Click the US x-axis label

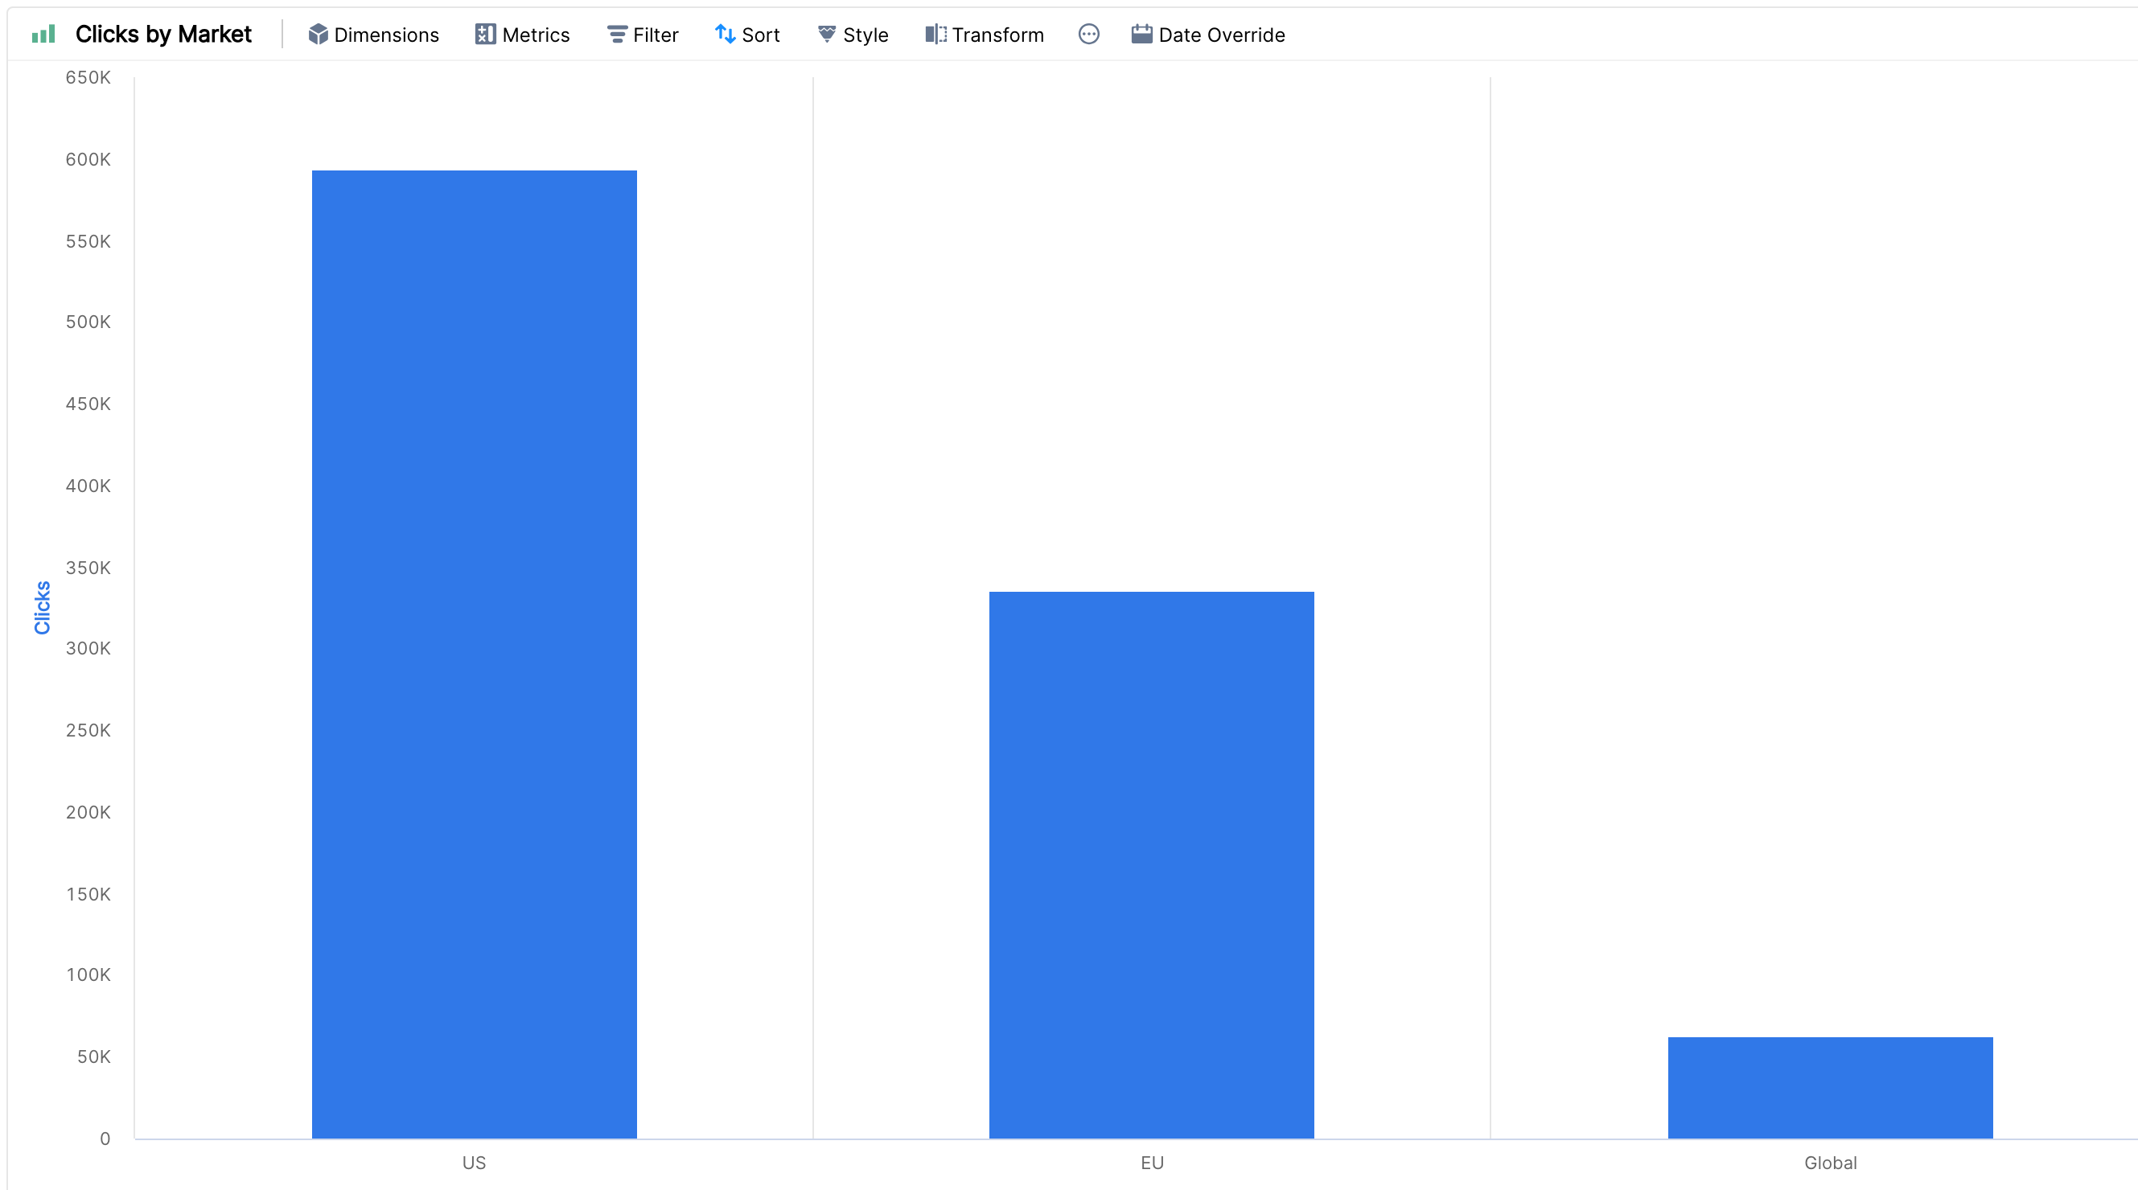(474, 1163)
